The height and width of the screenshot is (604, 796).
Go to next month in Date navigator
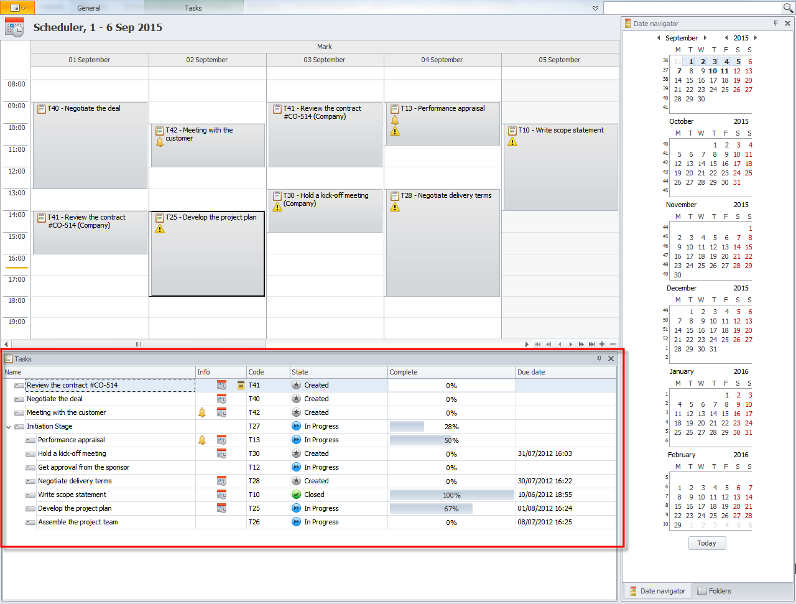pyautogui.click(x=705, y=38)
